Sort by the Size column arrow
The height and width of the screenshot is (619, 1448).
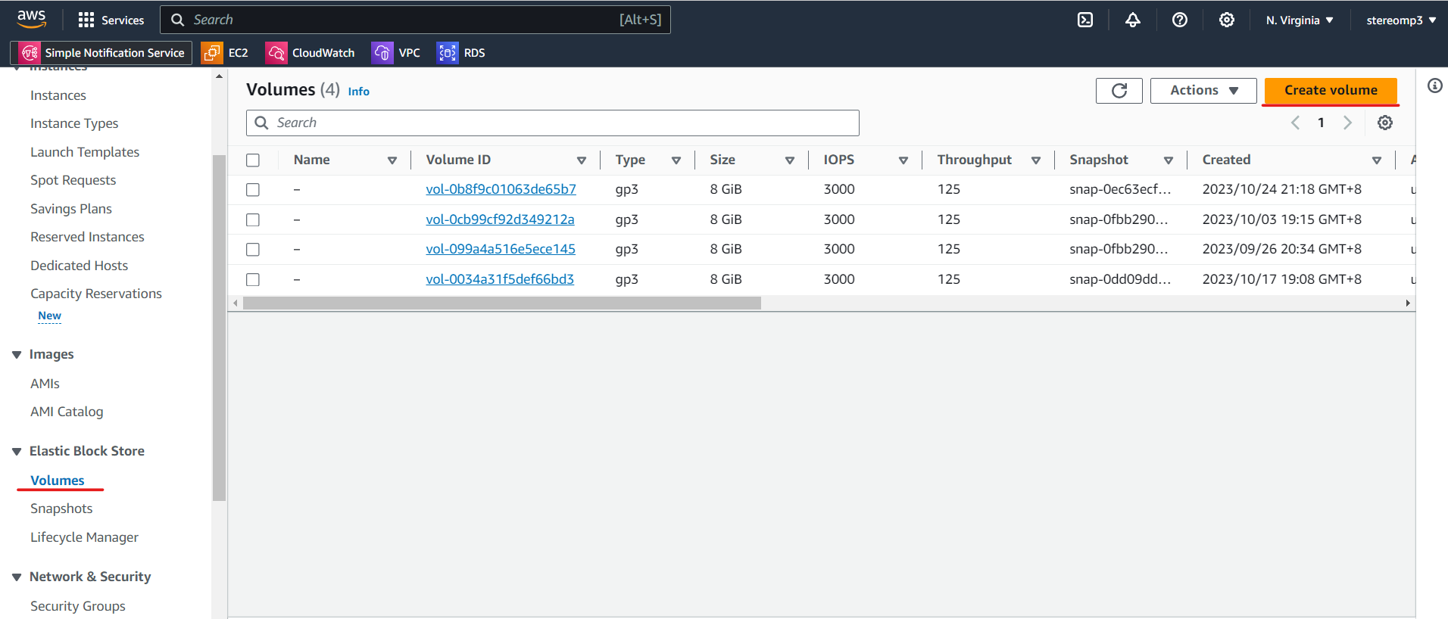tap(790, 160)
